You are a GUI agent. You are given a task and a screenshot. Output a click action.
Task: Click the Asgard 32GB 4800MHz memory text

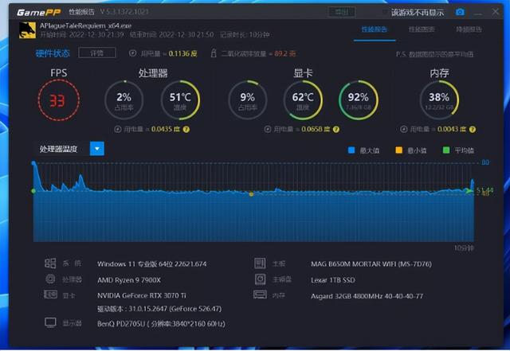click(367, 296)
